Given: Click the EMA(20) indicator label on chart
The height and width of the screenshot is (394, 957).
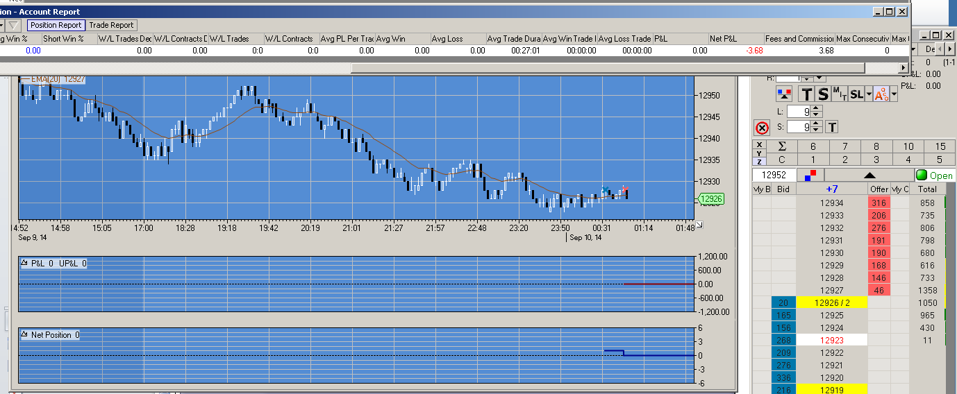Looking at the screenshot, I should pyautogui.click(x=53, y=79).
